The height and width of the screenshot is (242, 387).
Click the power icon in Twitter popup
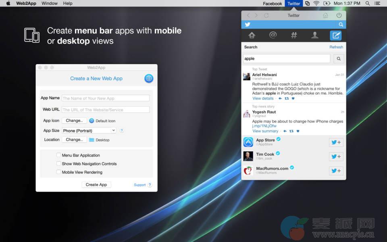[339, 15]
